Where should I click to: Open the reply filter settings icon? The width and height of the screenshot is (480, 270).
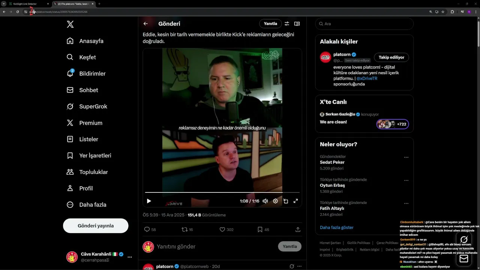287,24
